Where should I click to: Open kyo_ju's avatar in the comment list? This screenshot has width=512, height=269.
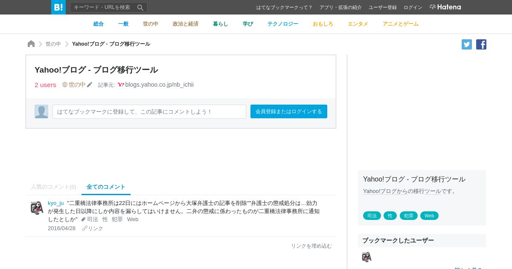pos(37,208)
